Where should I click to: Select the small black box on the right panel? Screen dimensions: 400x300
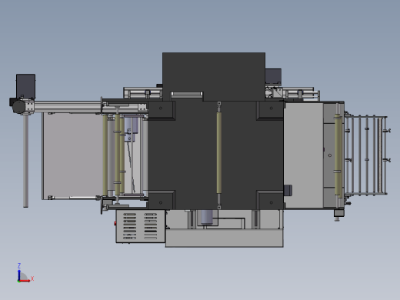(x=288, y=191)
